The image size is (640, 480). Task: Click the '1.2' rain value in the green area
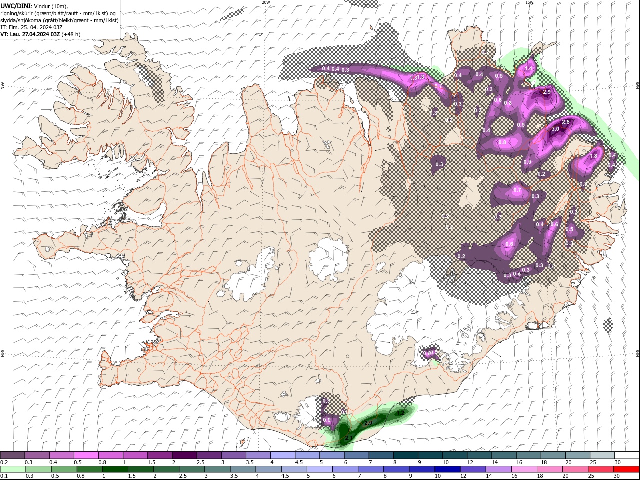[400, 413]
